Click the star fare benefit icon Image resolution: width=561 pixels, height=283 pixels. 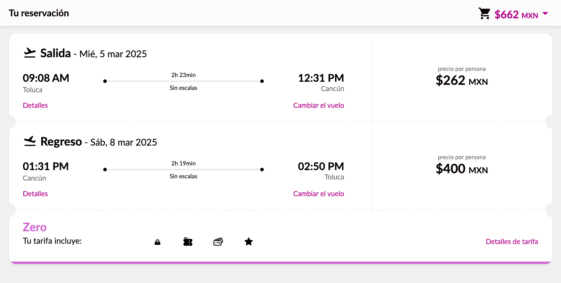[249, 242]
